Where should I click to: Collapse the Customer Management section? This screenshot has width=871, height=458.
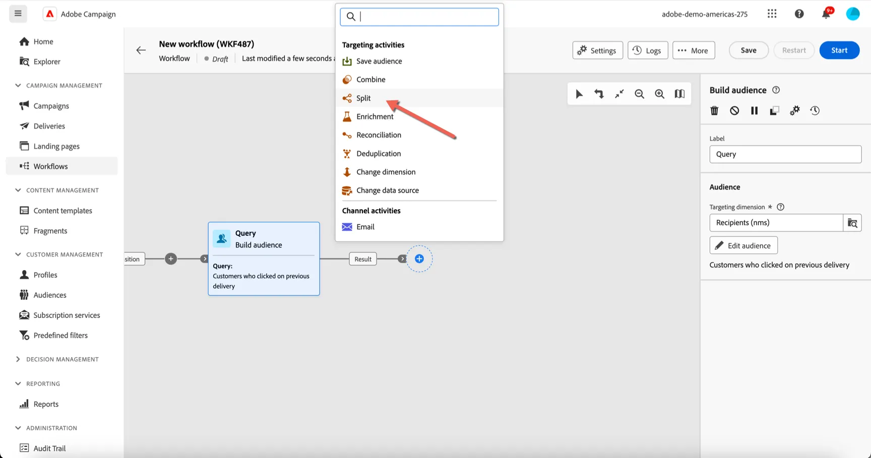[18, 254]
